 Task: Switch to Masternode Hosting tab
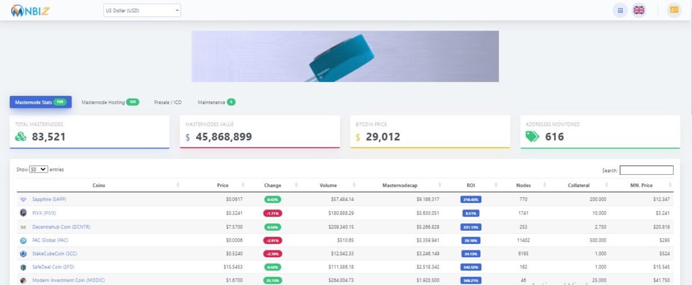[110, 102]
